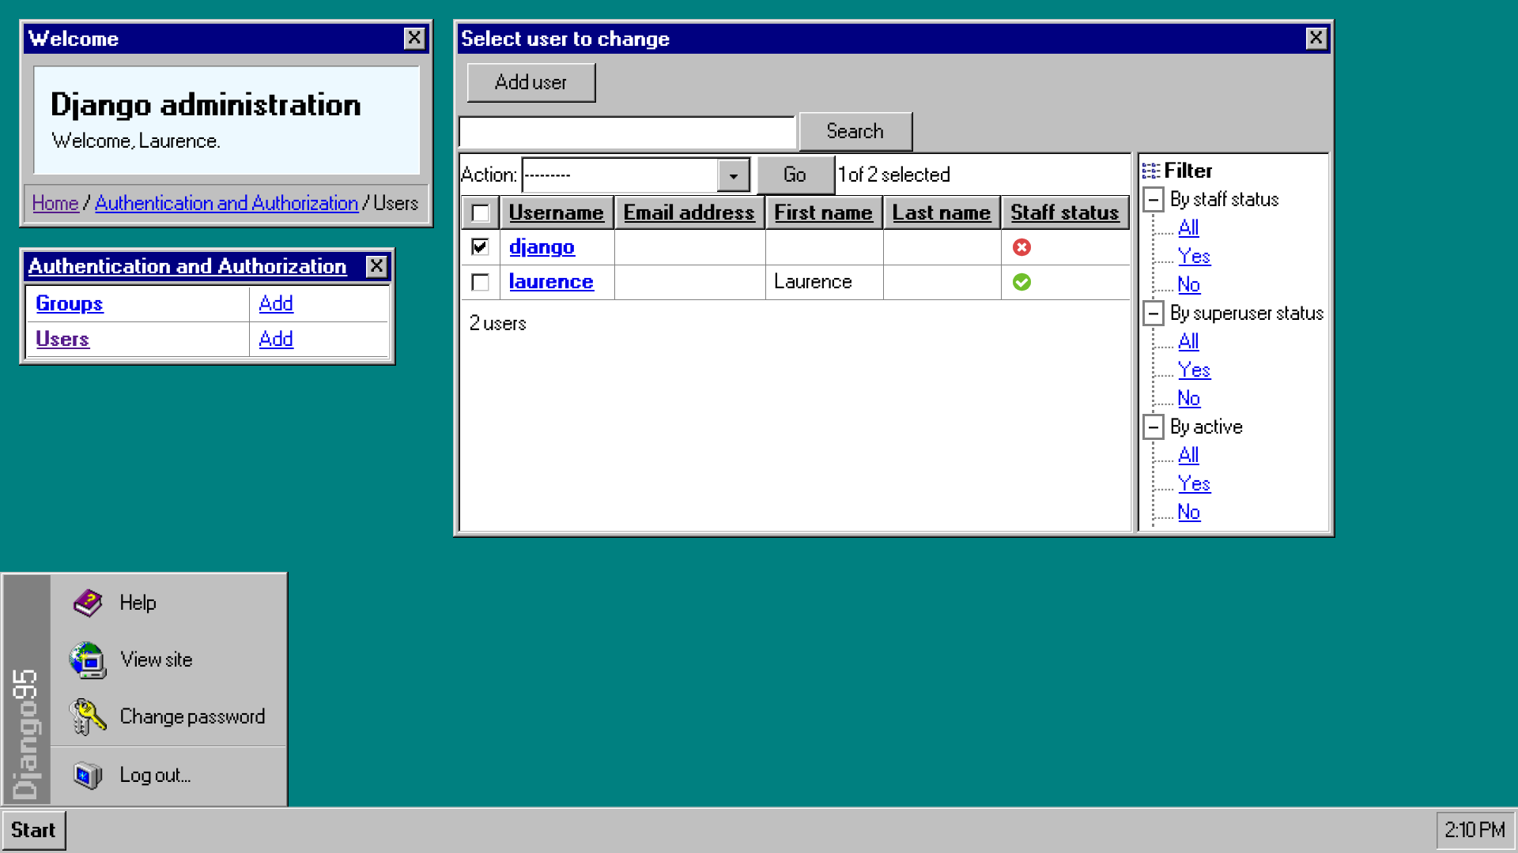The image size is (1518, 853).
Task: Click the 2:10 PM taskbar clock
Action: click(x=1475, y=830)
